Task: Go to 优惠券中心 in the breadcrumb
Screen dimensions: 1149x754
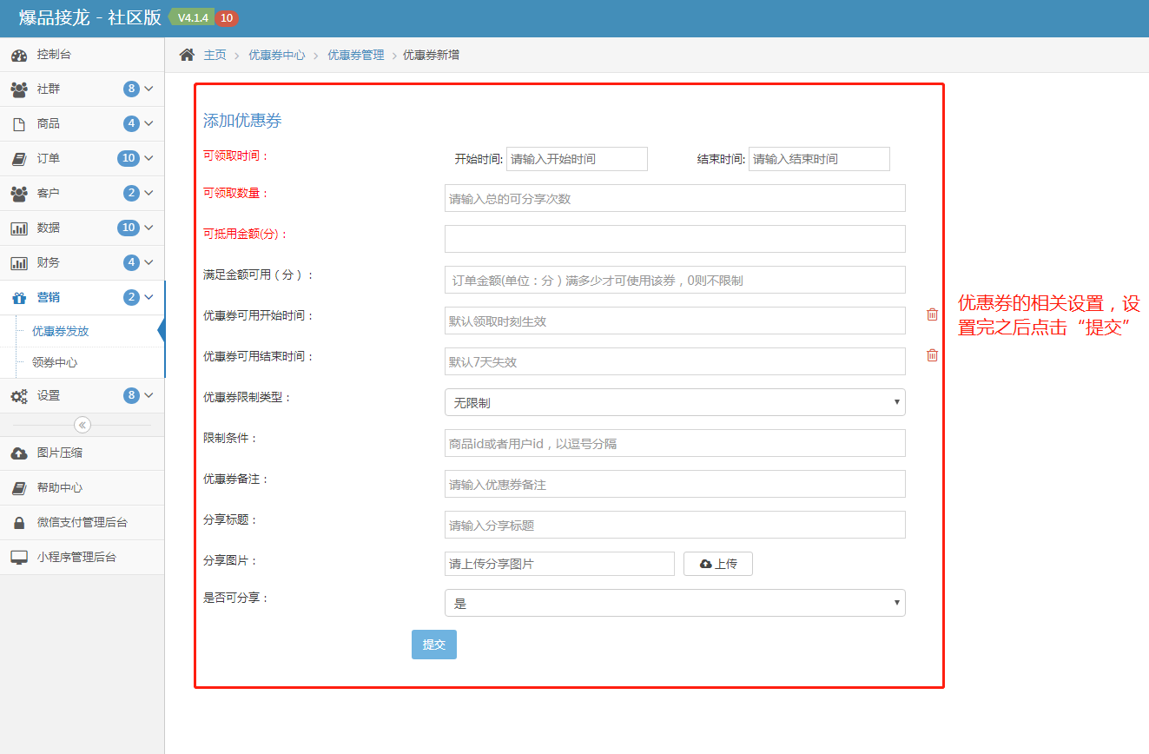Action: 277,55
